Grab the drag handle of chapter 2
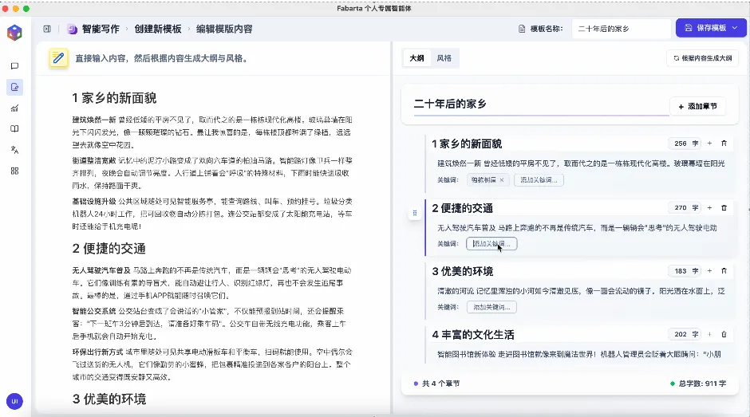The image size is (750, 417). click(414, 213)
